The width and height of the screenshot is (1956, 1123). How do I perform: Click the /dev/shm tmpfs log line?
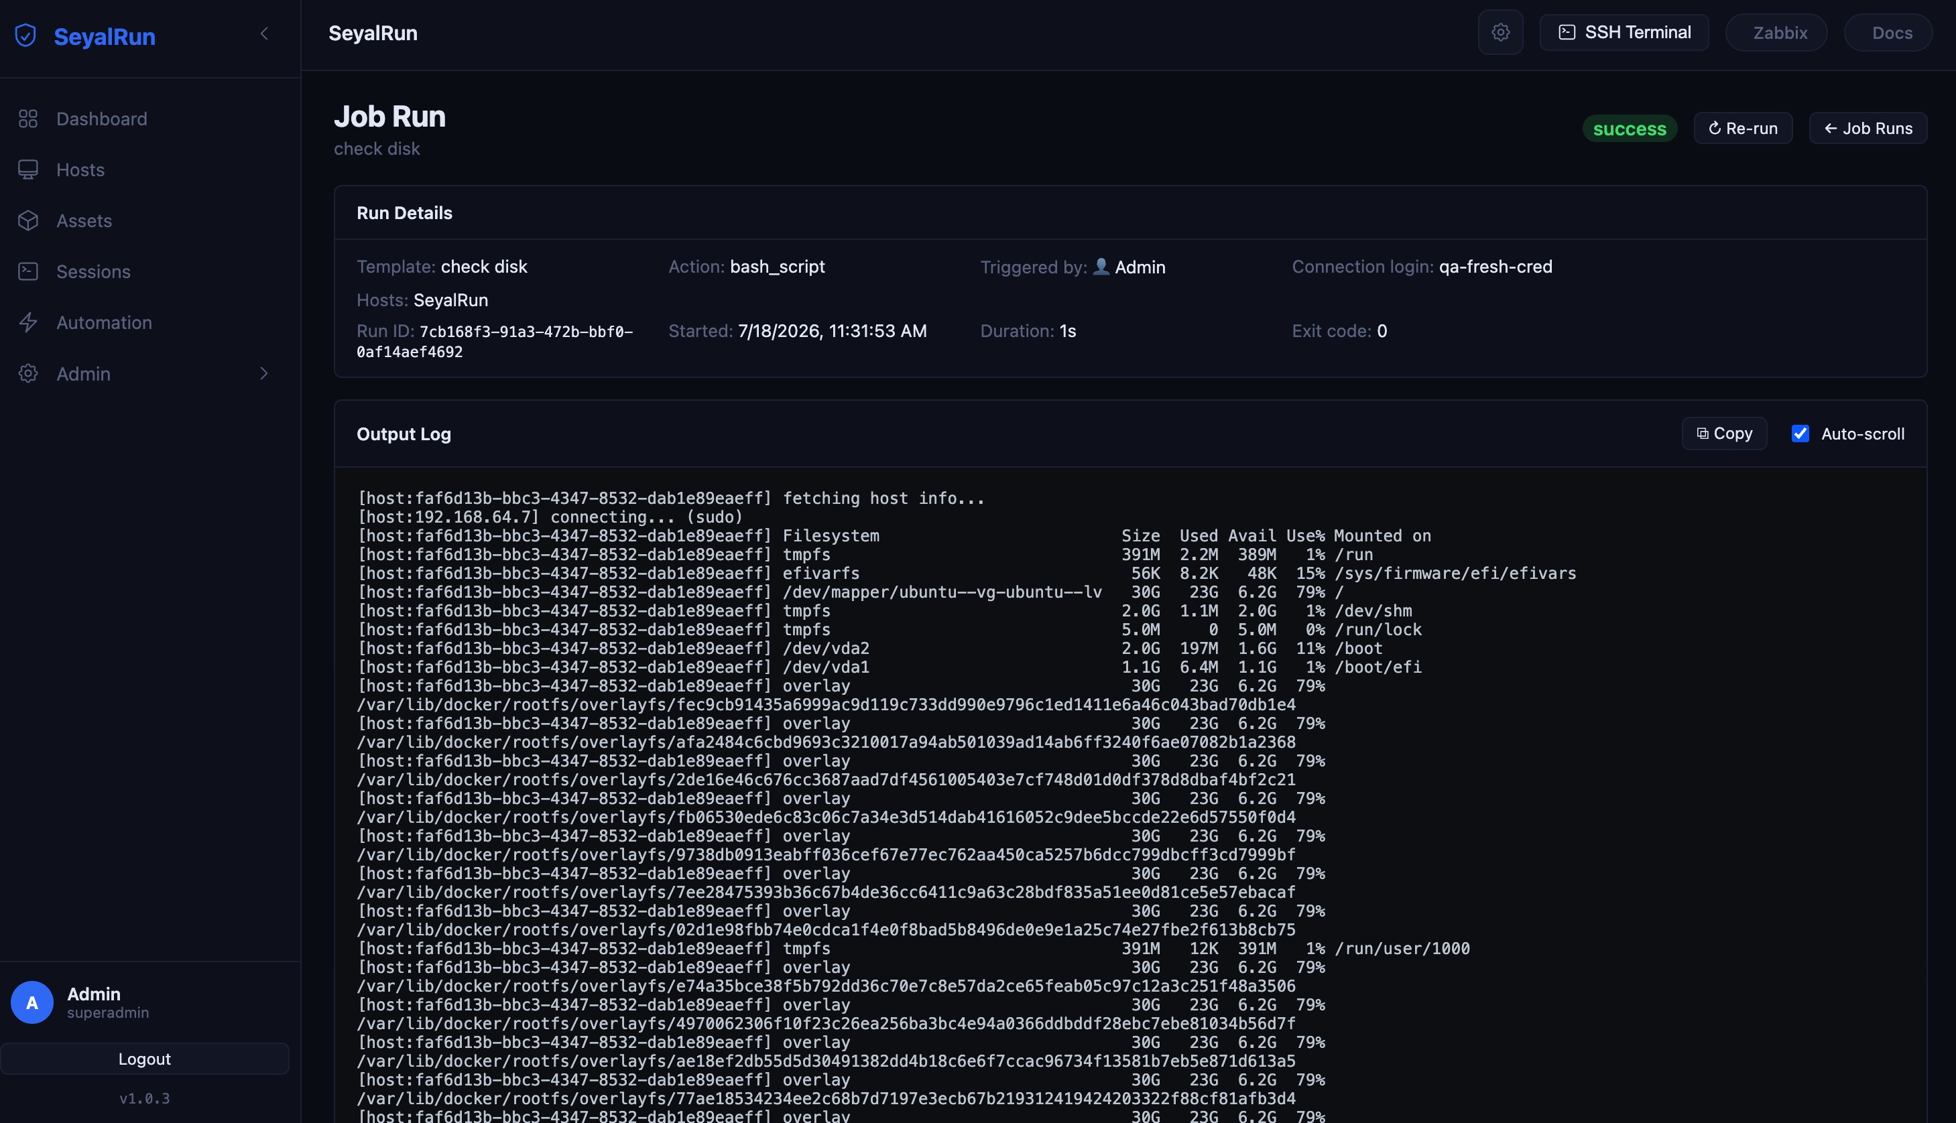(x=885, y=611)
